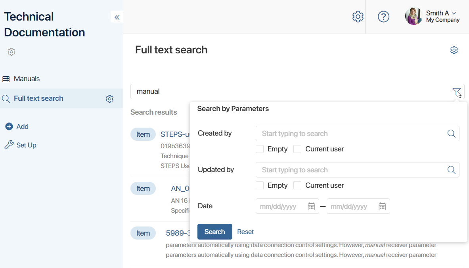Viewport: 469px width, 268px height.
Task: Click inside the search input containing manual
Action: (x=238, y=91)
